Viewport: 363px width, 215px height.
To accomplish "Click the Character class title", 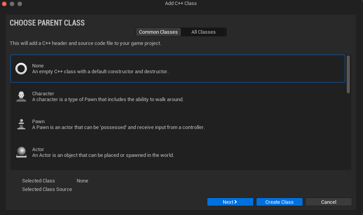I will 43,93.
